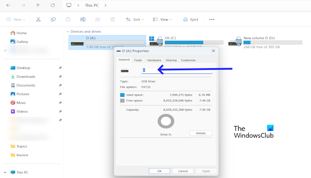The height and width of the screenshot is (178, 311).
Task: Click the OS (C:) storage usage bar
Action: 194,43
